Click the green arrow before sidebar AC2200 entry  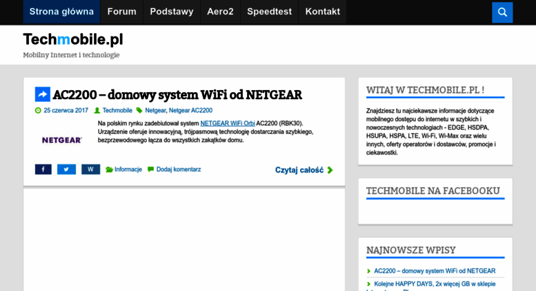[368, 271]
